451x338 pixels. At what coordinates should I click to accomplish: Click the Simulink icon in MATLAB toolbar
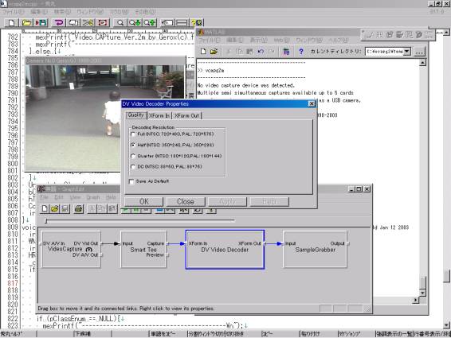tap(286, 52)
